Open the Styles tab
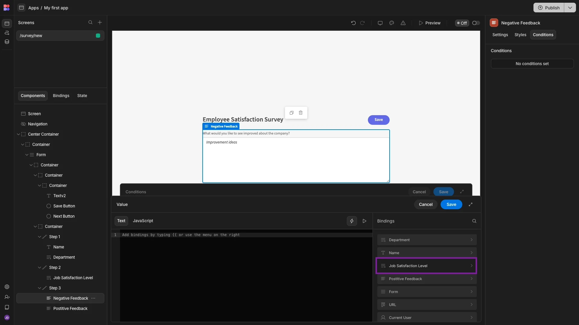579x325 pixels. point(520,35)
